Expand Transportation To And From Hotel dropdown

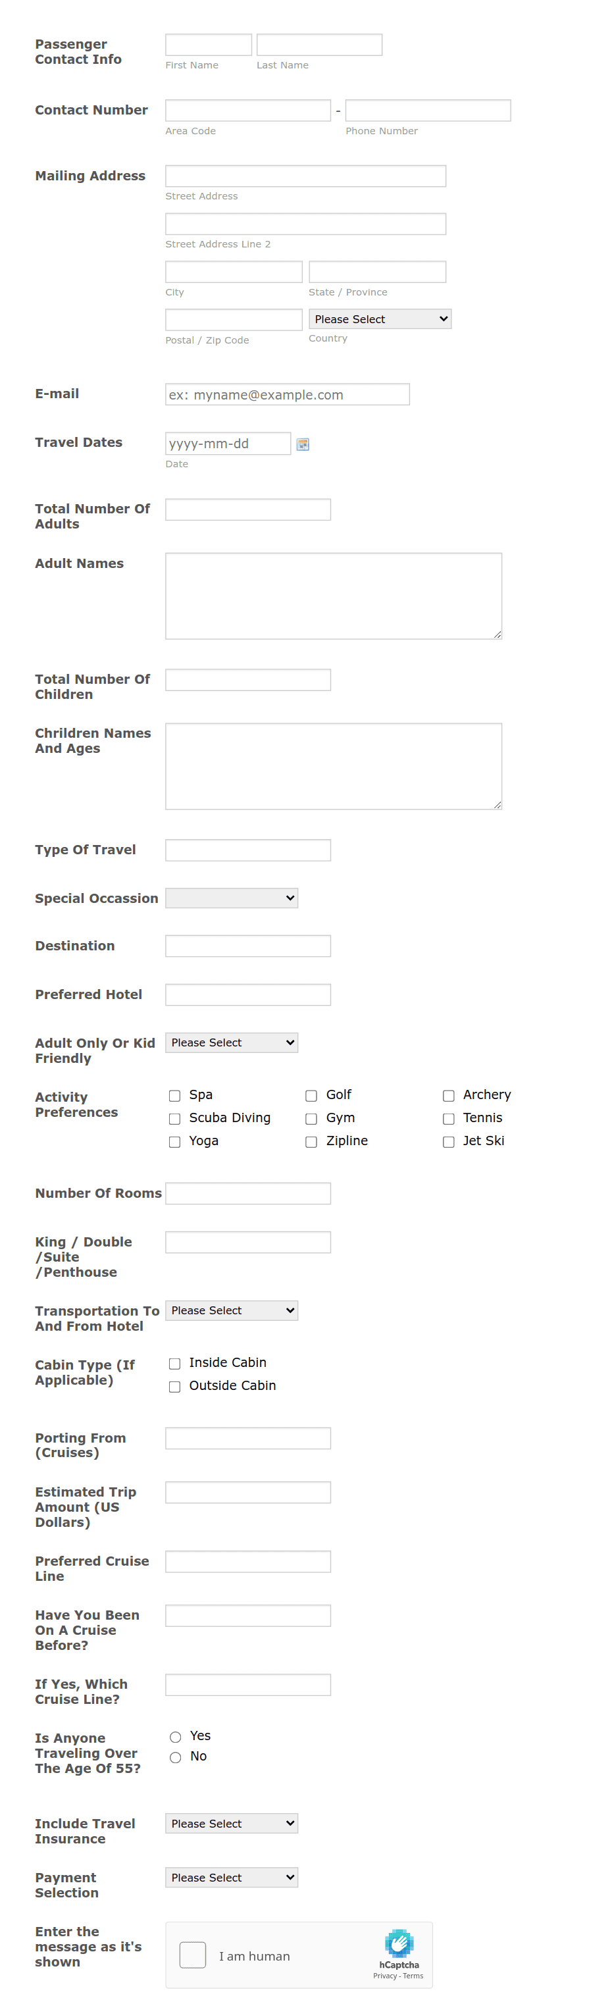point(231,1310)
